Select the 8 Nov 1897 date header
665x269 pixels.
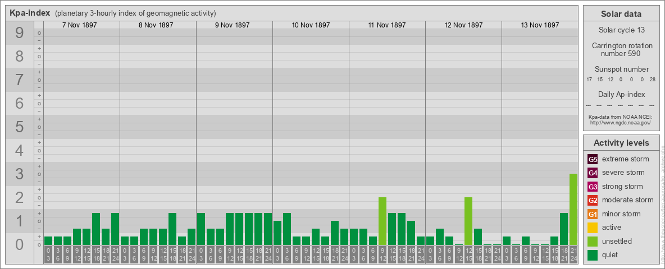pos(156,25)
